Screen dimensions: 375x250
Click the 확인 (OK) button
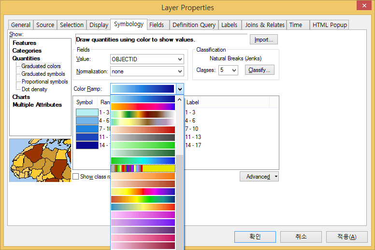255,237
